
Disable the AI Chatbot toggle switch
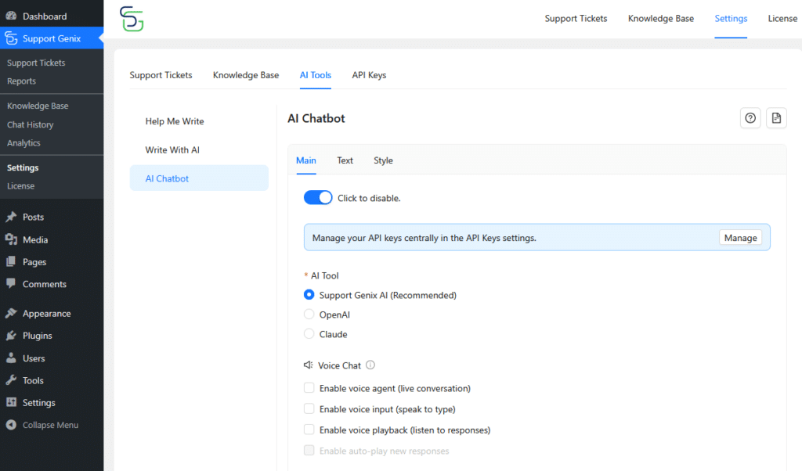click(318, 198)
